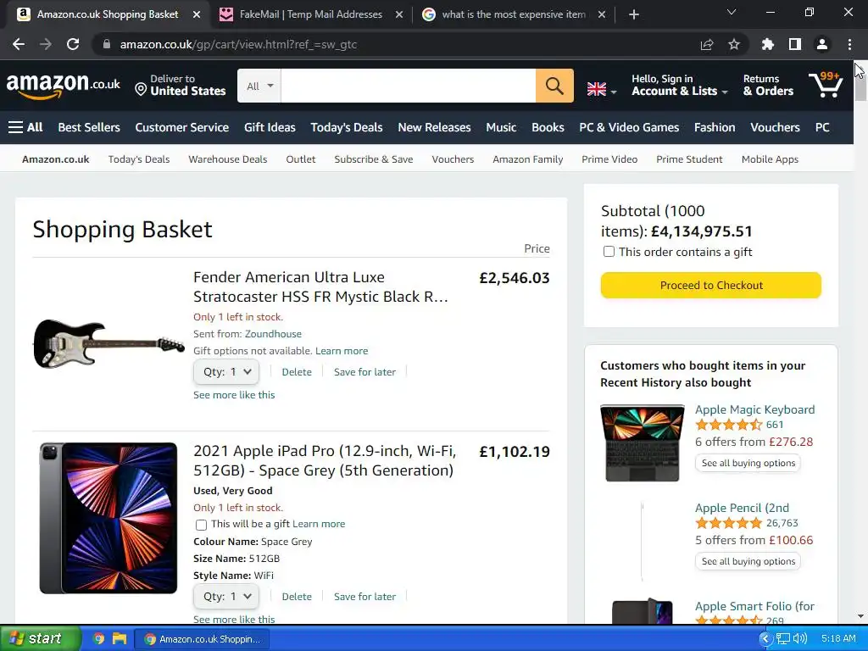
Task: See all buying options for Apple Magic Keyboard
Action: pos(748,463)
